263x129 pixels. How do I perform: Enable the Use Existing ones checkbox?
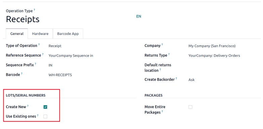click(x=45, y=117)
